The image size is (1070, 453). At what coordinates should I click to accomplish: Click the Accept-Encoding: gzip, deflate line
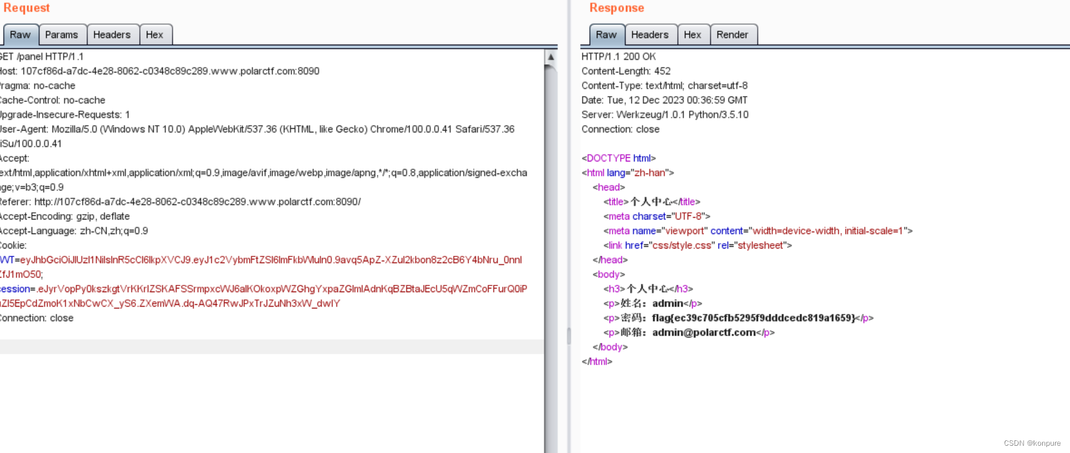tap(65, 216)
